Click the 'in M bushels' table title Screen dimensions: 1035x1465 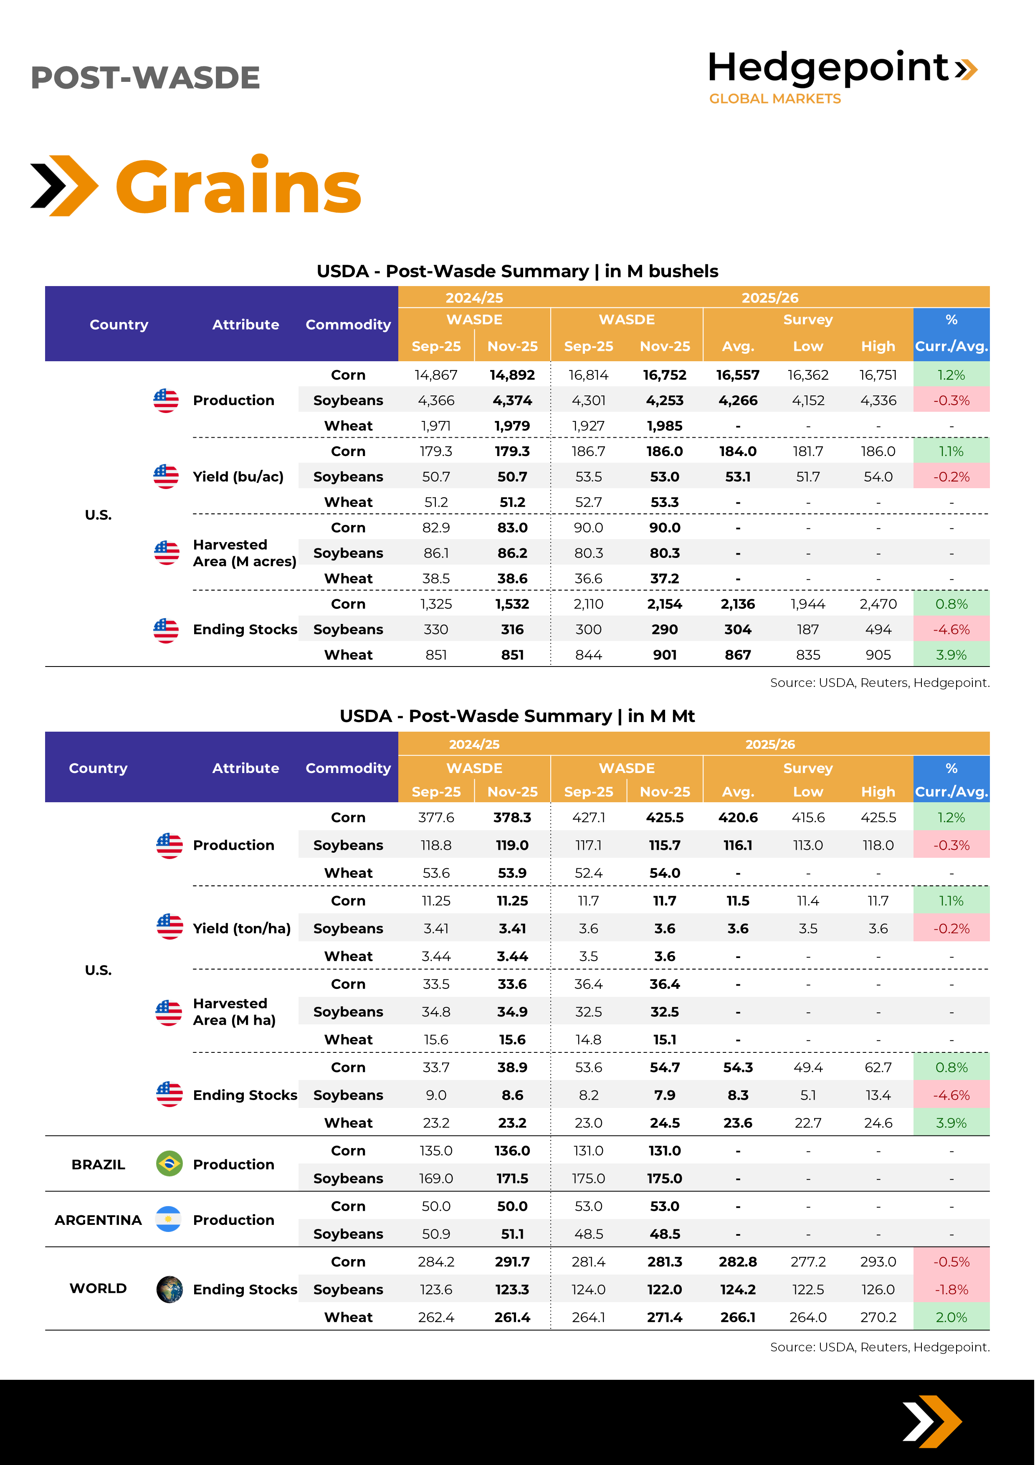click(x=517, y=271)
